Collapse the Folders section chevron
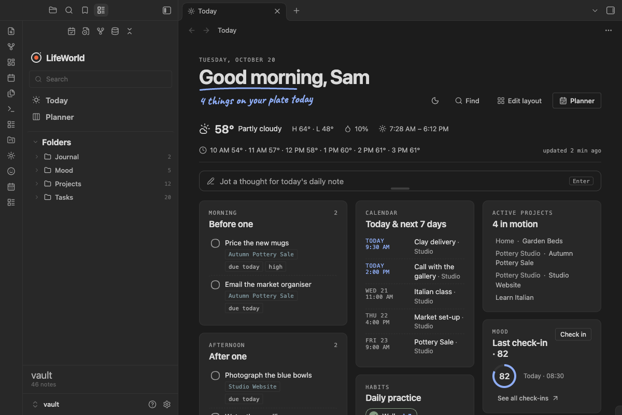 [x=36, y=142]
